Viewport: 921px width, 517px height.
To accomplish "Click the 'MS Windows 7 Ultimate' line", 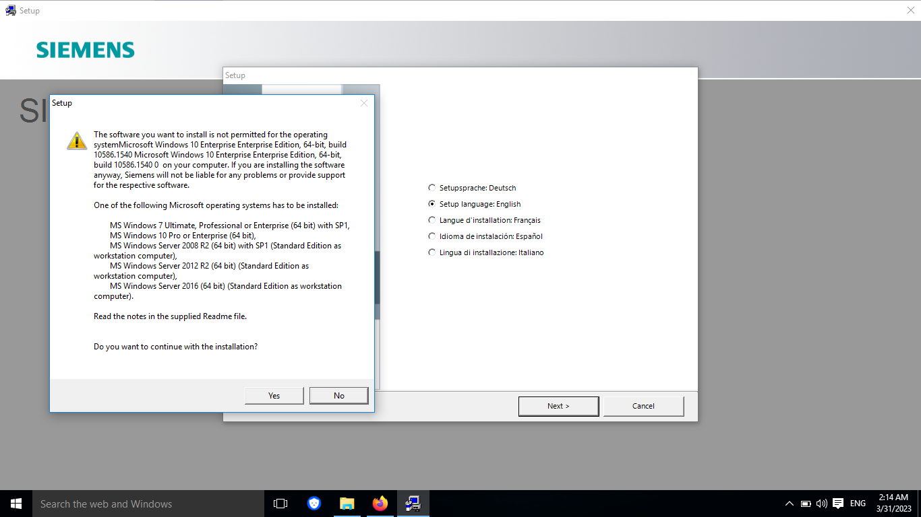I will (230, 226).
